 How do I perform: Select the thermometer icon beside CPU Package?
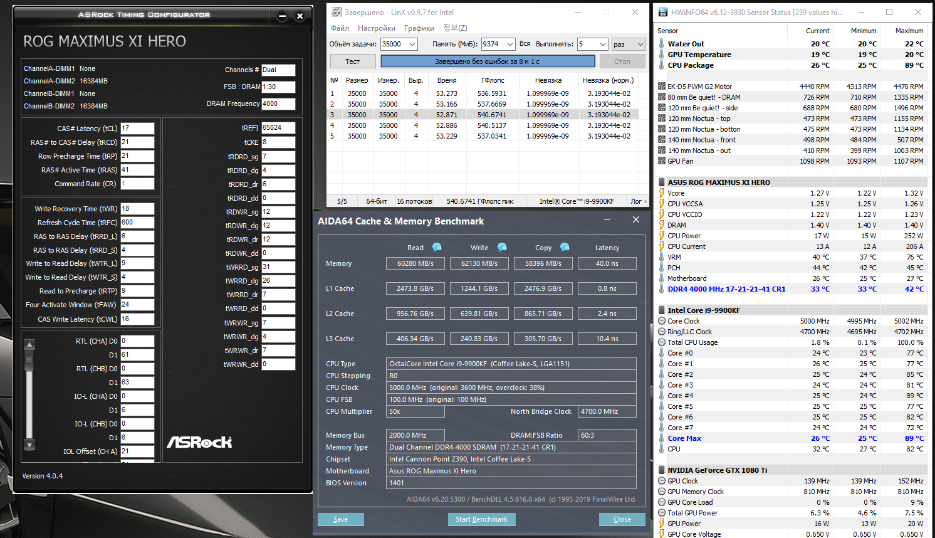(x=662, y=65)
